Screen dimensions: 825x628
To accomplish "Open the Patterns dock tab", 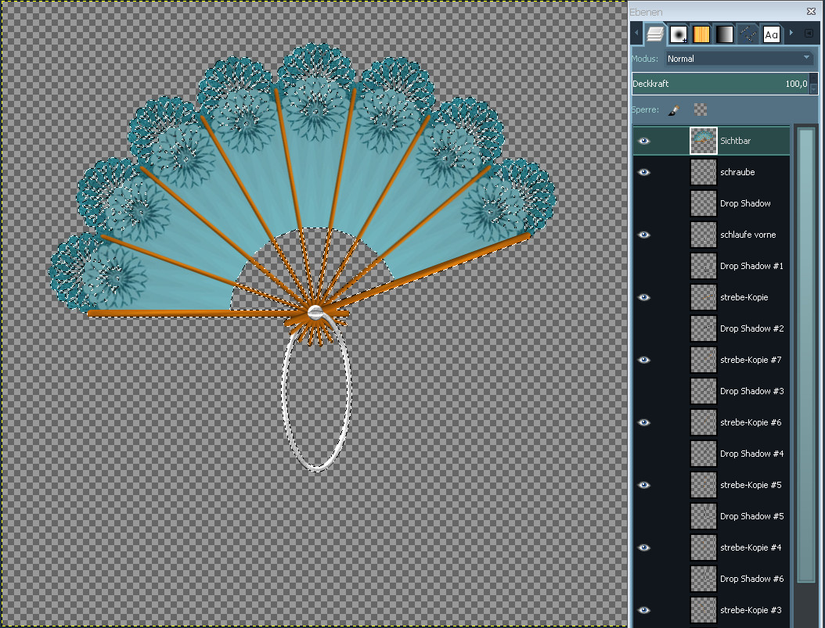I will [701, 34].
